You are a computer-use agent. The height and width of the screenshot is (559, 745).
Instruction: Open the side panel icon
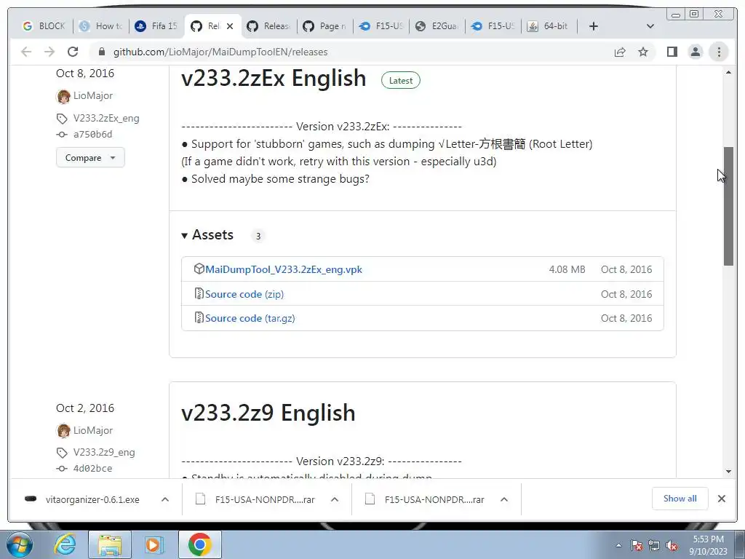[672, 52]
